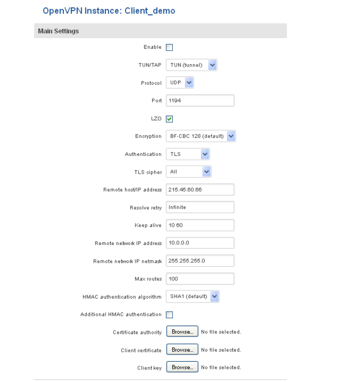Click the Remote host/IP address field
Image resolution: width=339 pixels, height=382 pixels.
click(200, 190)
